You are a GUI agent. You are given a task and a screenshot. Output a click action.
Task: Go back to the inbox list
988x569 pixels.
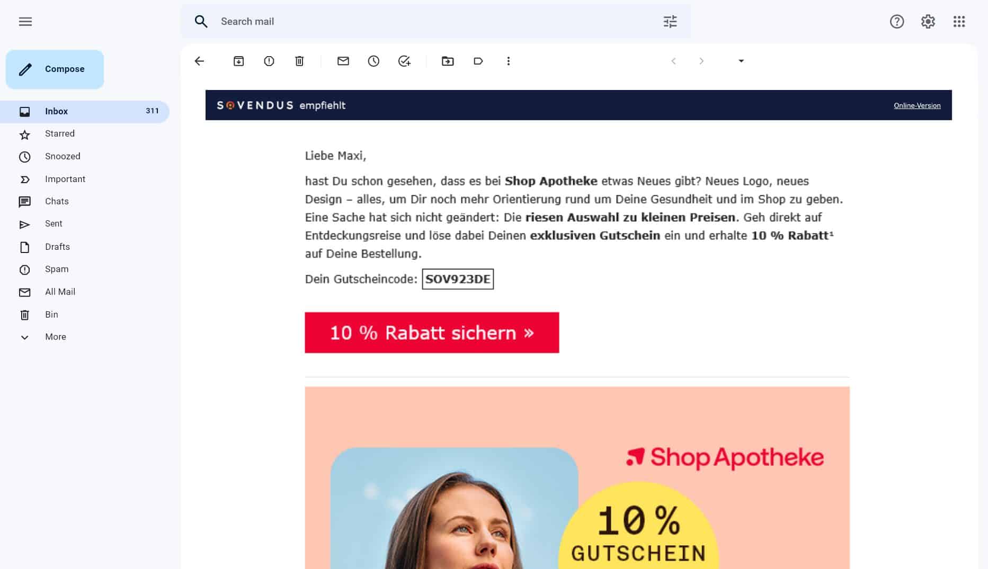click(x=199, y=61)
